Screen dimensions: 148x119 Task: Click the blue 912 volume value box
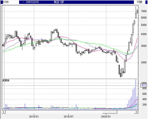tap(144, 85)
